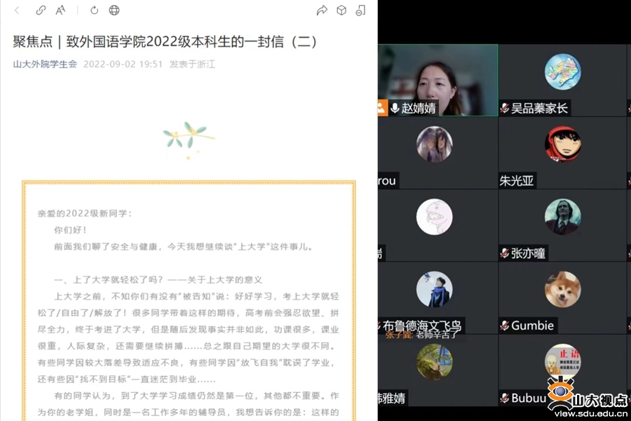Screen dimensions: 631x421
Task: Click the cube icon in toolbar
Action: (341, 11)
